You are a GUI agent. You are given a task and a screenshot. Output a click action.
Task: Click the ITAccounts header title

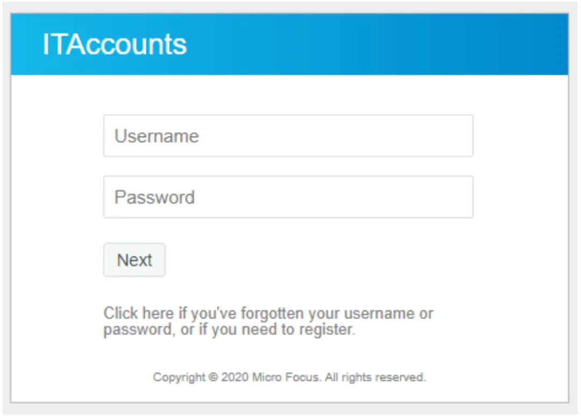115,45
